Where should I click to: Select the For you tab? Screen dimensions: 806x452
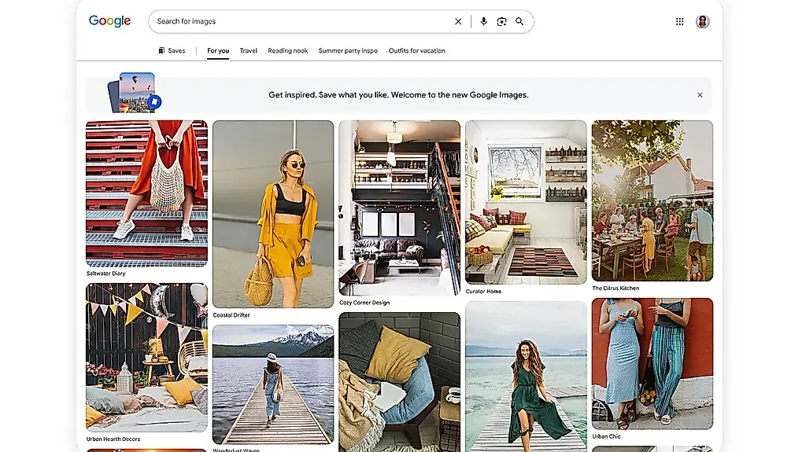coord(218,51)
